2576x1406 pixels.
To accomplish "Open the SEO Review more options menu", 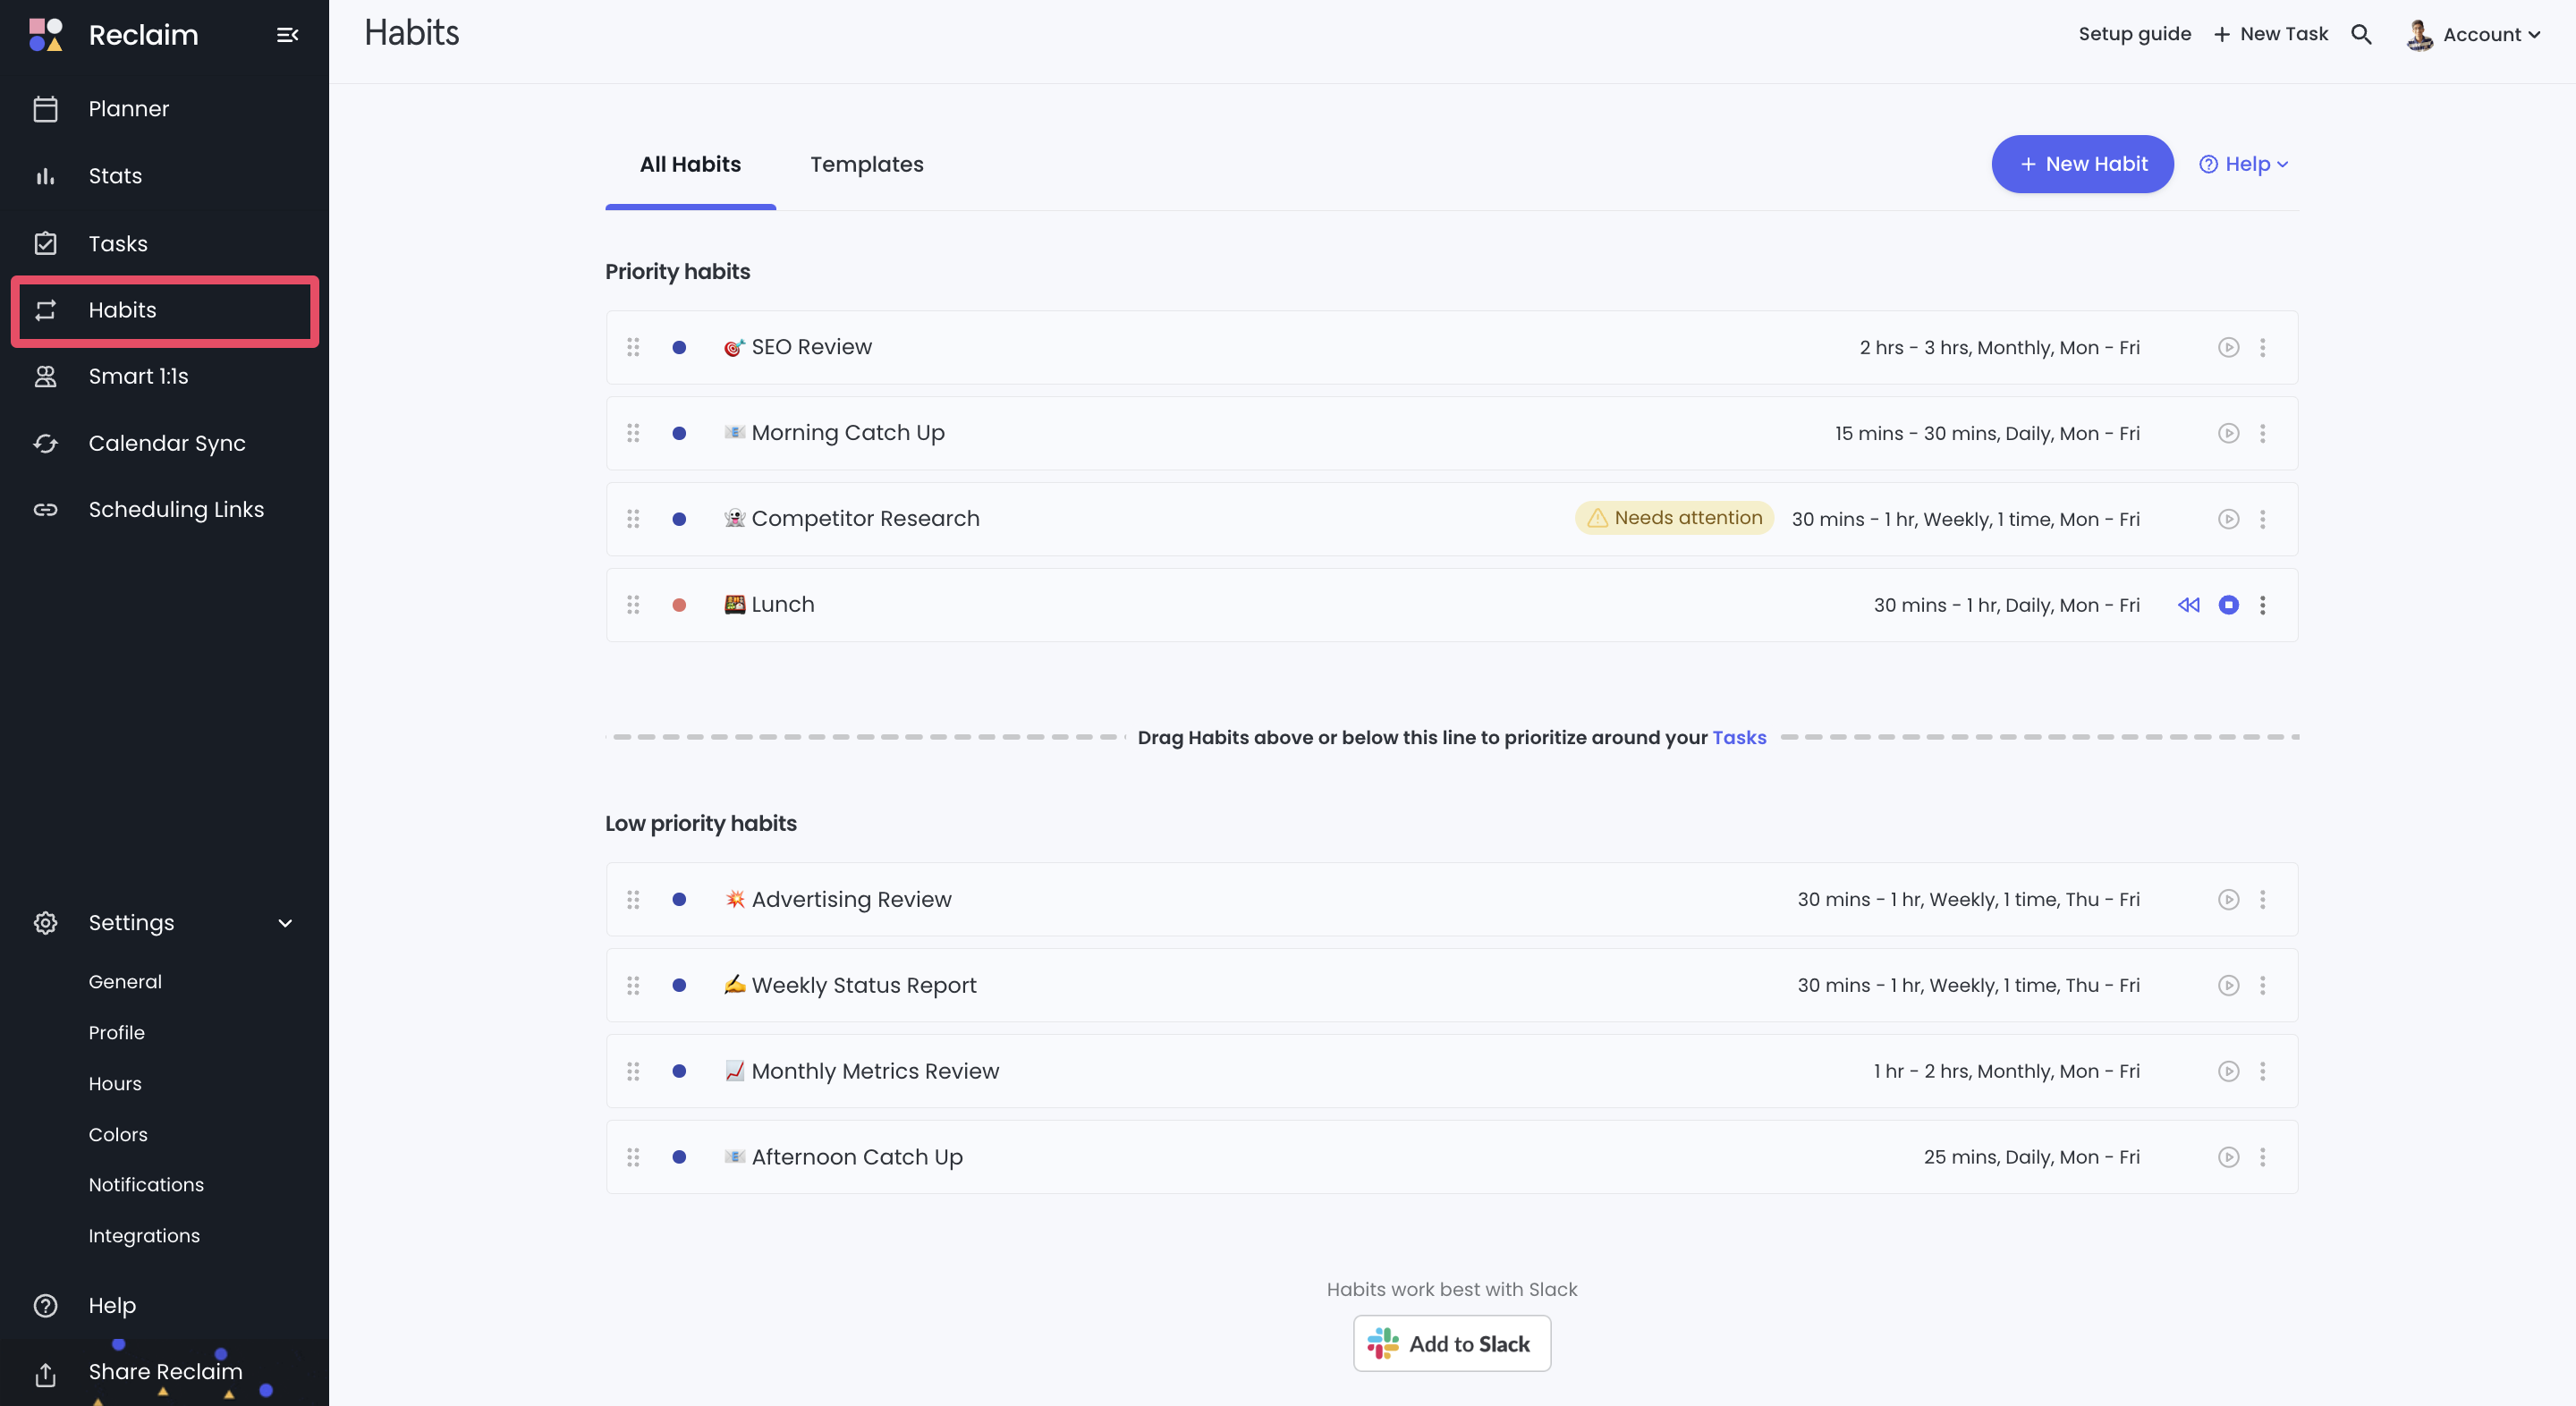I will tap(2262, 347).
